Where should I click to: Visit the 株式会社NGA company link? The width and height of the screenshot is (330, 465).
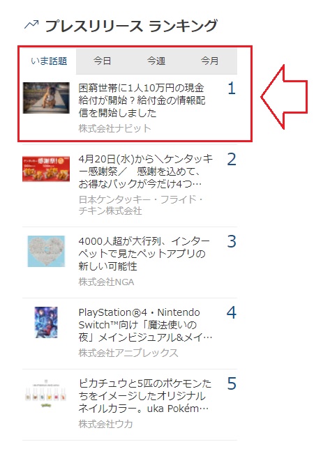pyautogui.click(x=106, y=282)
